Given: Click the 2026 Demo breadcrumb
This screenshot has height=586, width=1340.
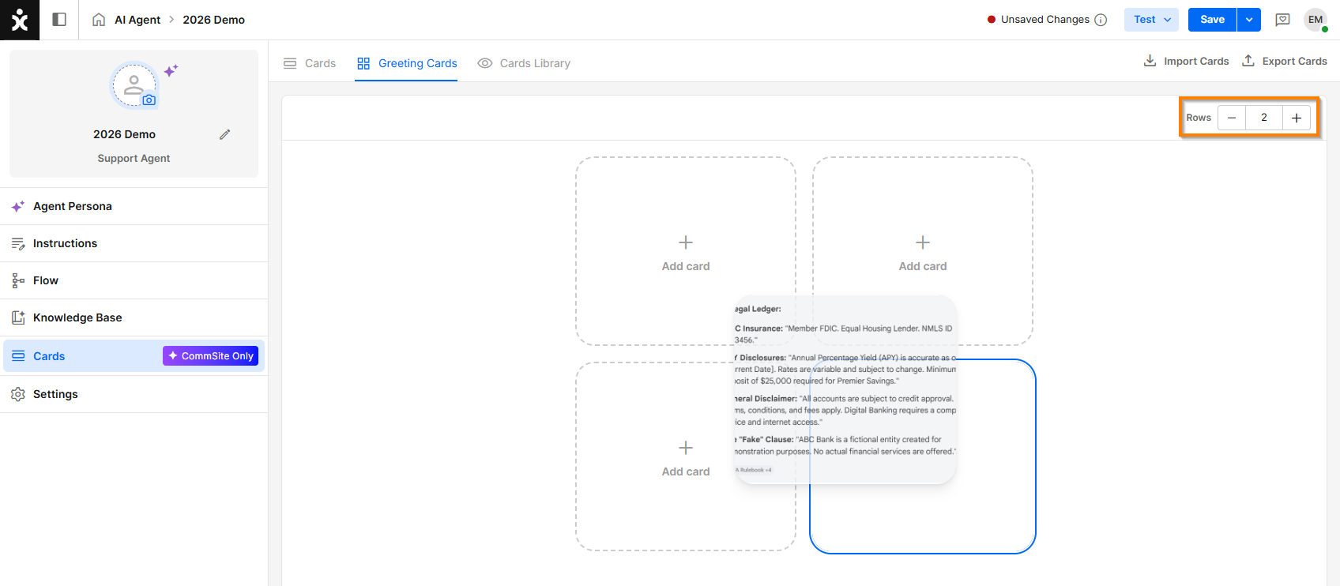Looking at the screenshot, I should (213, 20).
